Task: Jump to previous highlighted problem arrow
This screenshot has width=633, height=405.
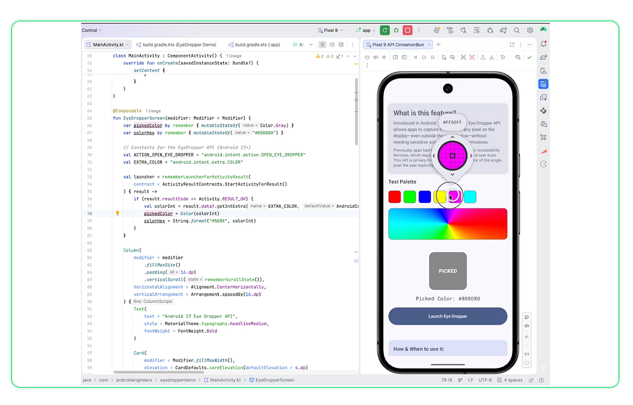Action: pyautogui.click(x=347, y=56)
